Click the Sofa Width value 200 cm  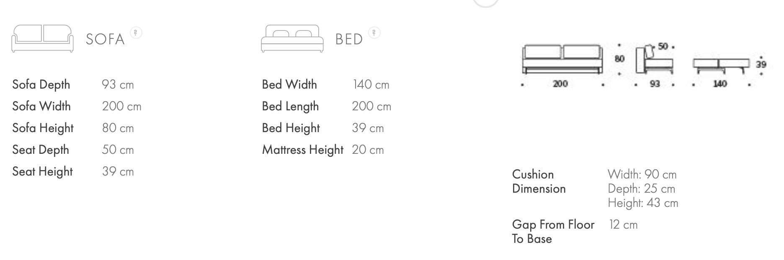point(121,106)
